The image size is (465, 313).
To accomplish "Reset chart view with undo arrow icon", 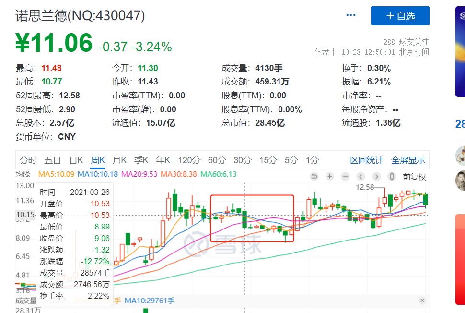I will click(314, 177).
